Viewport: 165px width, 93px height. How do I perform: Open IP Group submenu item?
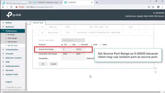pos(11,35)
